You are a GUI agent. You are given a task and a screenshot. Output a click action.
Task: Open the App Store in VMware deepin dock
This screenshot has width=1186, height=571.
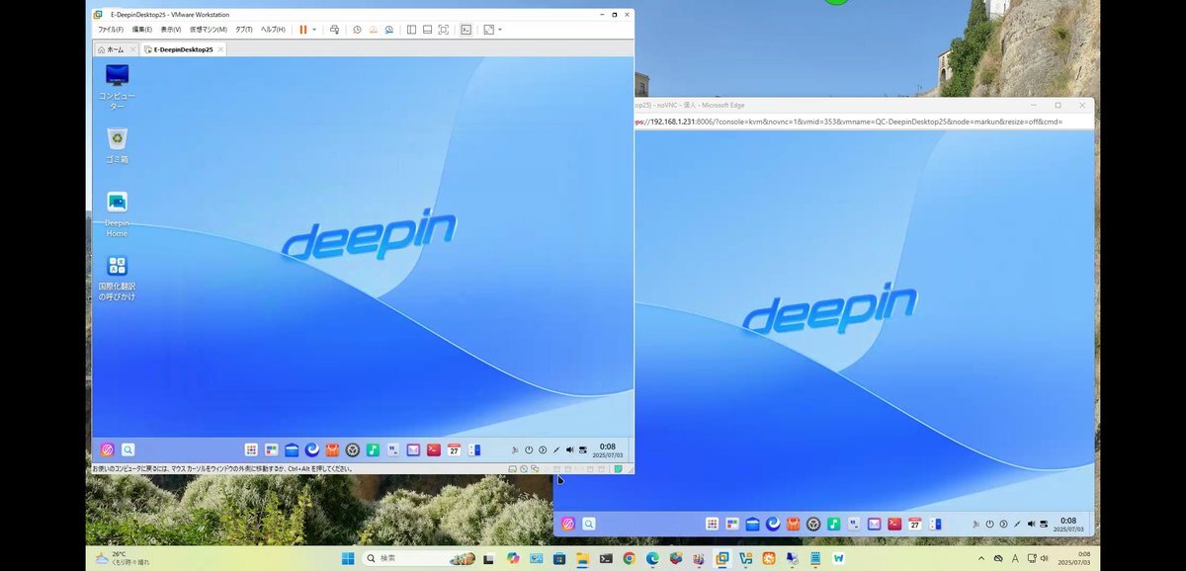(x=332, y=449)
